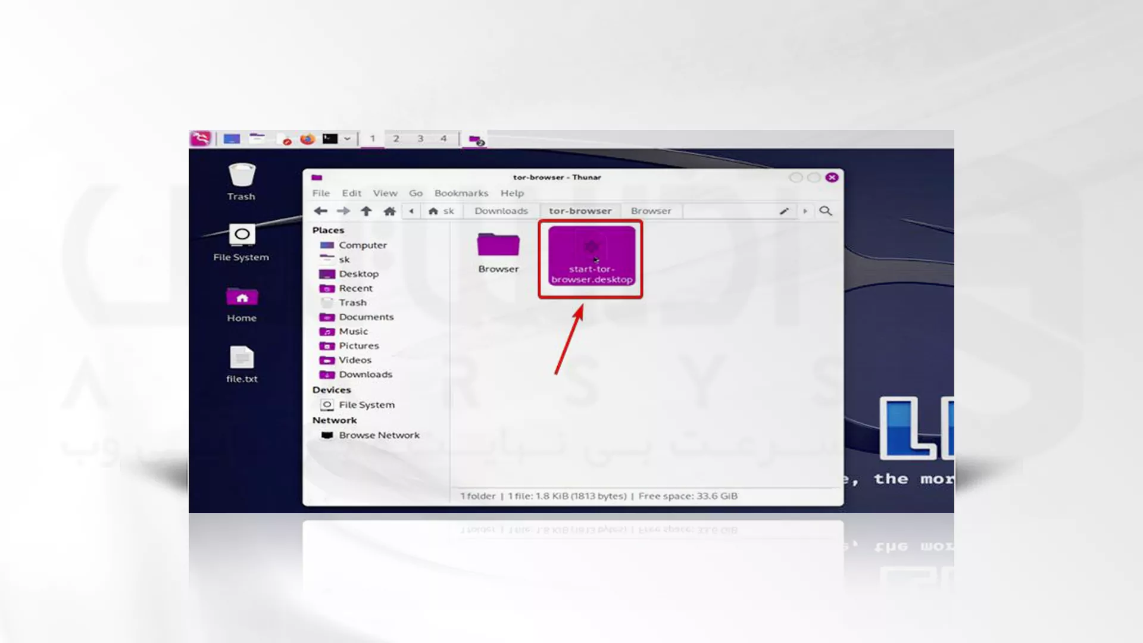Click the Network sidebar heading

335,420
